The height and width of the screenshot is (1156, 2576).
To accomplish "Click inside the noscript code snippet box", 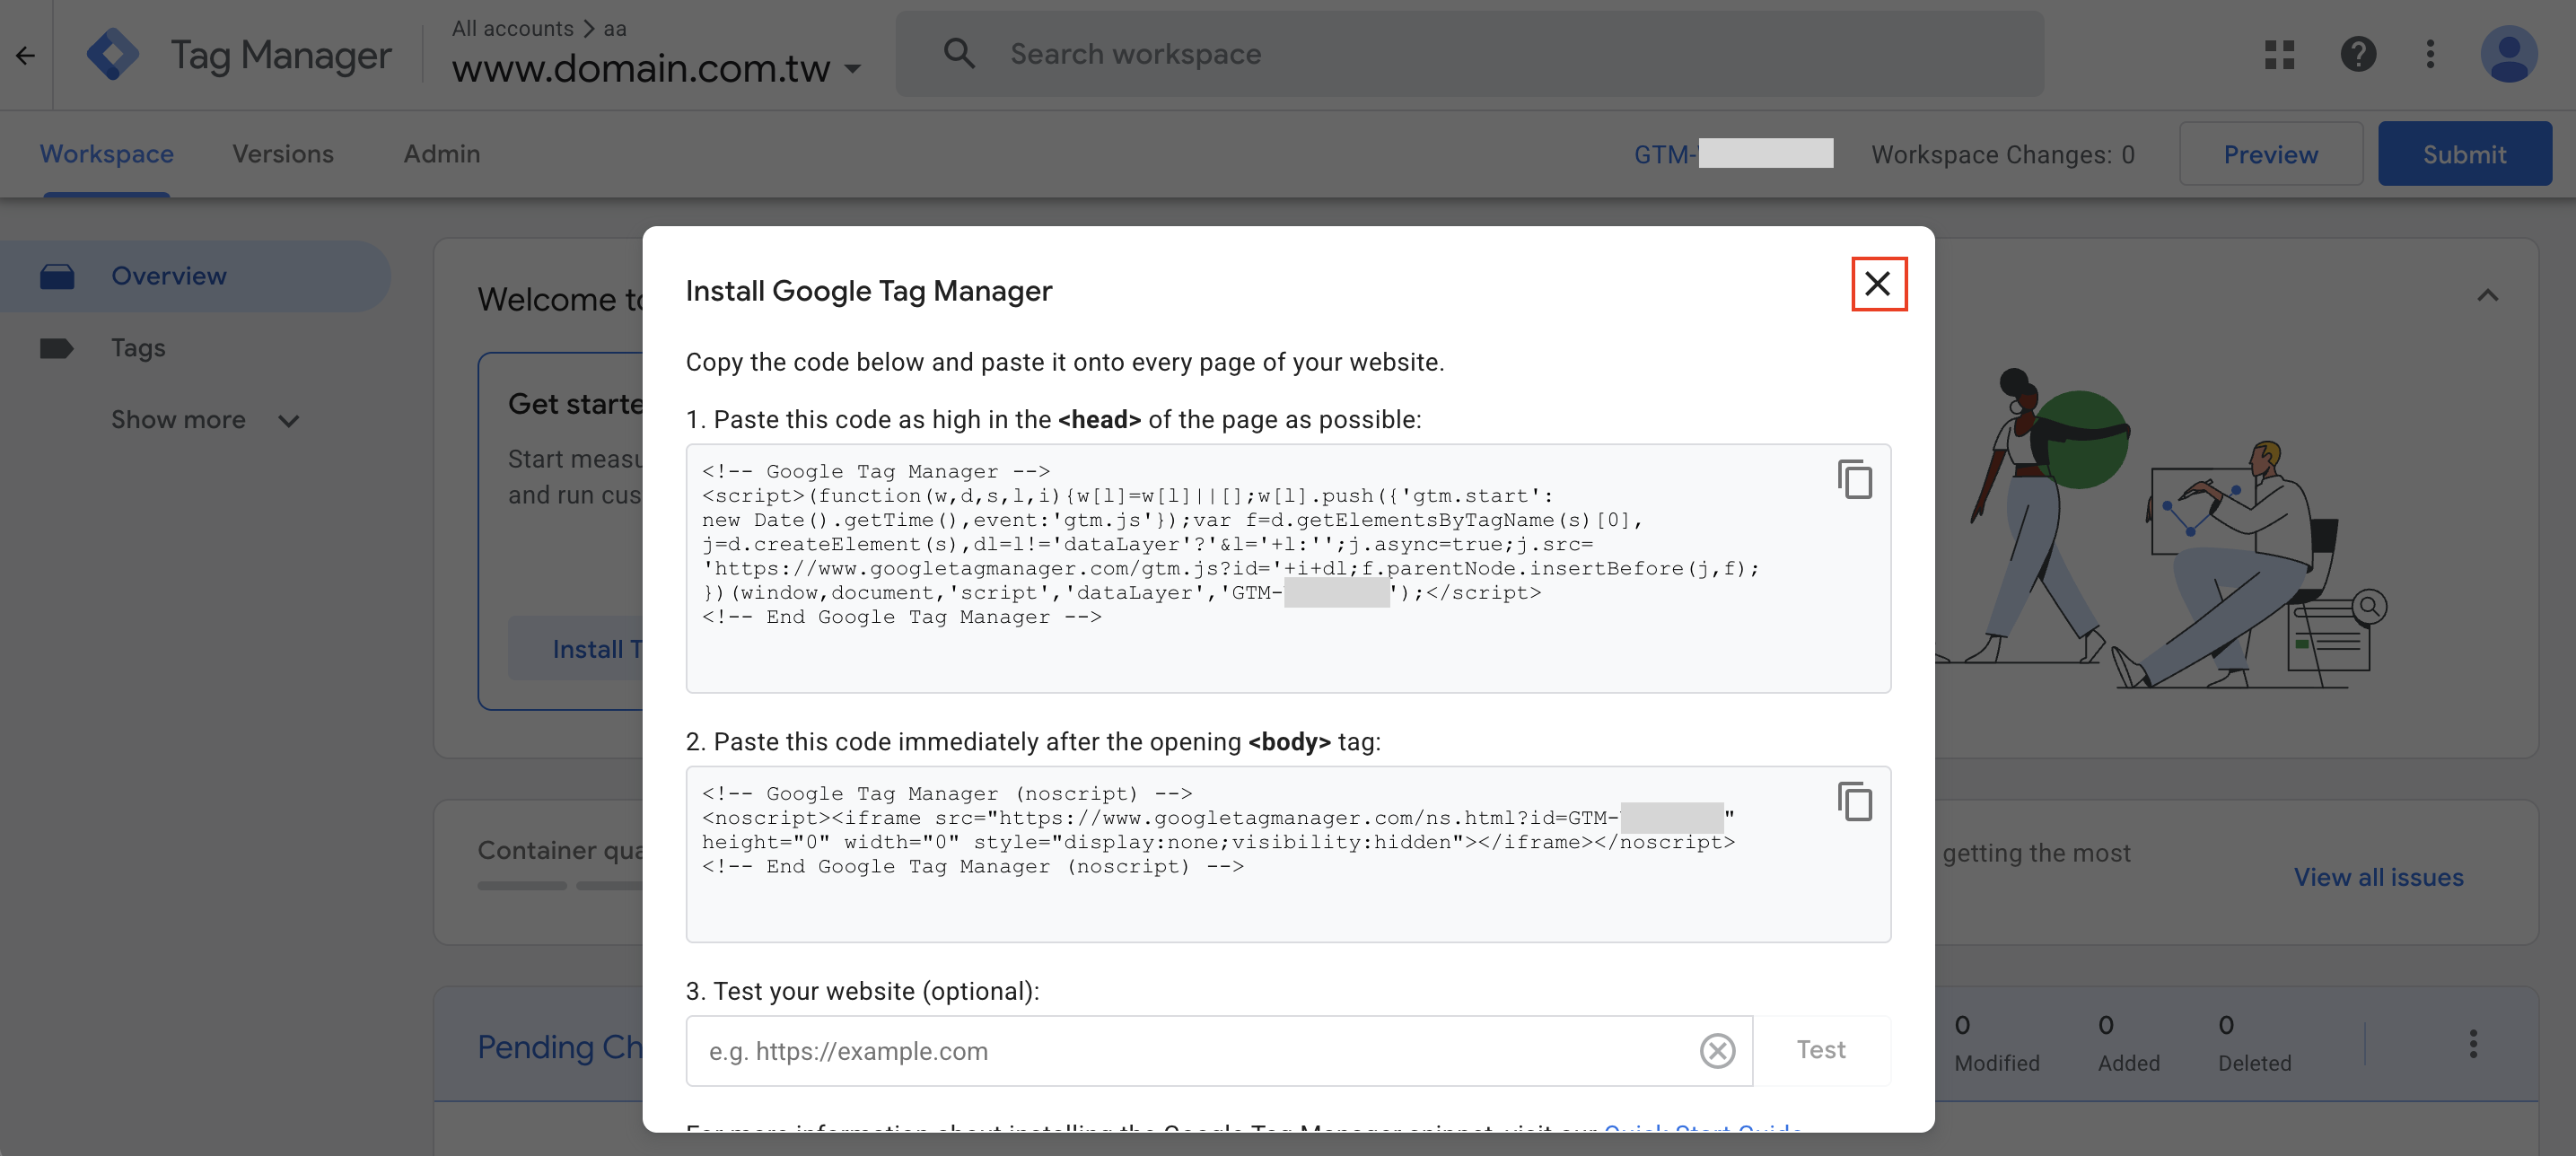I will [1287, 854].
